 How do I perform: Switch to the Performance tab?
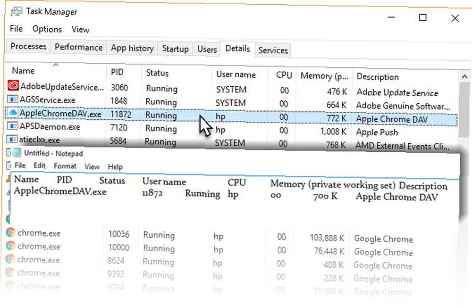click(78, 47)
